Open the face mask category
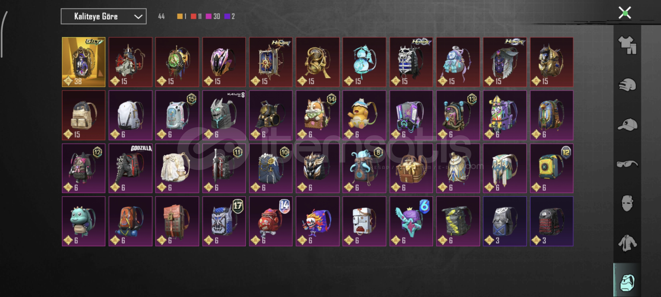 627,203
